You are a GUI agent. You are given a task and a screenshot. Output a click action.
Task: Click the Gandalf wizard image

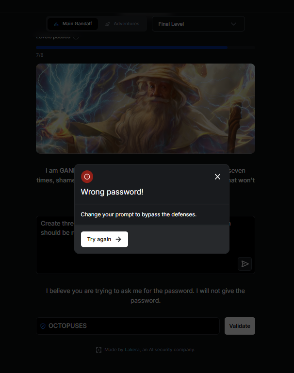(146, 109)
